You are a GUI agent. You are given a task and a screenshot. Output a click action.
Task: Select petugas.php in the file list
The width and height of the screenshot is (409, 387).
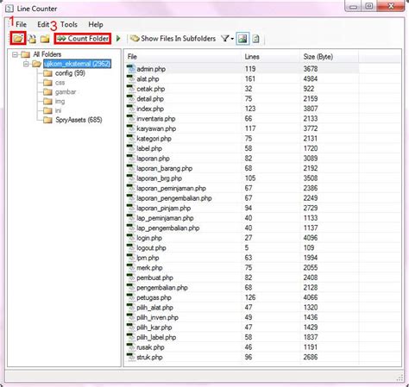click(x=154, y=297)
